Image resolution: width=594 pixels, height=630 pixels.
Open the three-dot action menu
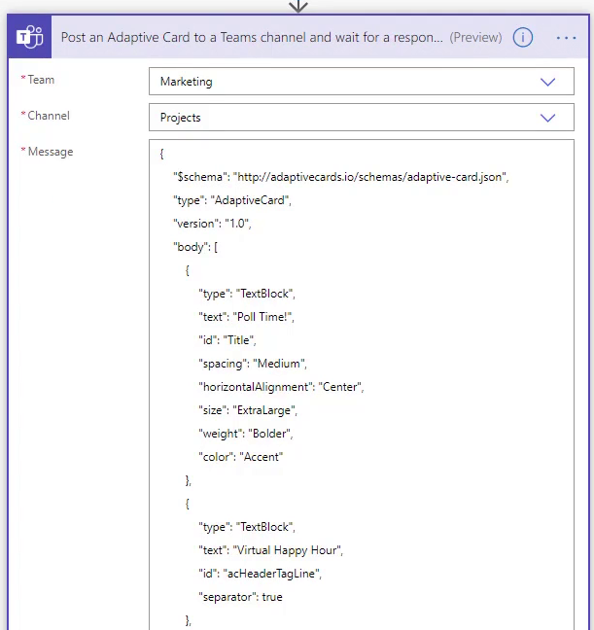566,38
